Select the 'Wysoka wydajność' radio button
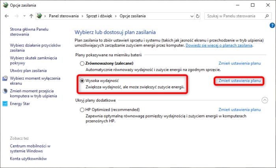Screen dimensions: 276x168 pyautogui.click(x=82, y=81)
